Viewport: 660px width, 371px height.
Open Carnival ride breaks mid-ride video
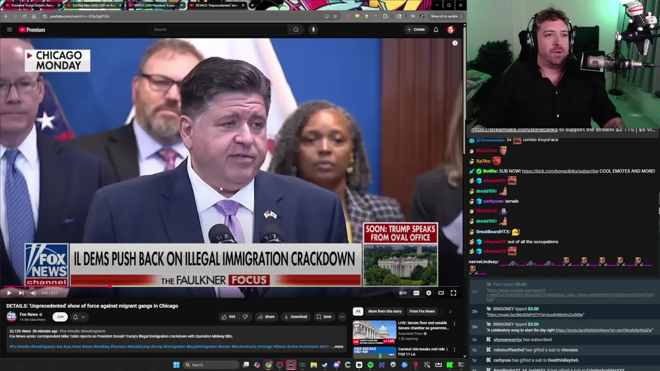pyautogui.click(x=374, y=352)
